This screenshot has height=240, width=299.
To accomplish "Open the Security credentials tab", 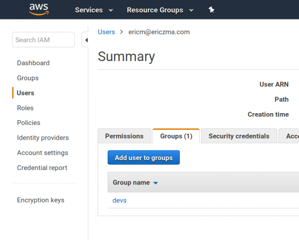I will 239,136.
